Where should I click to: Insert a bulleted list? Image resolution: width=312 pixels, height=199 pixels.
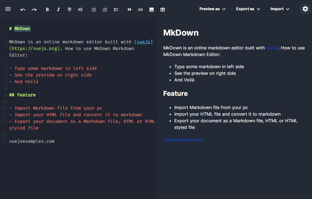point(94,9)
